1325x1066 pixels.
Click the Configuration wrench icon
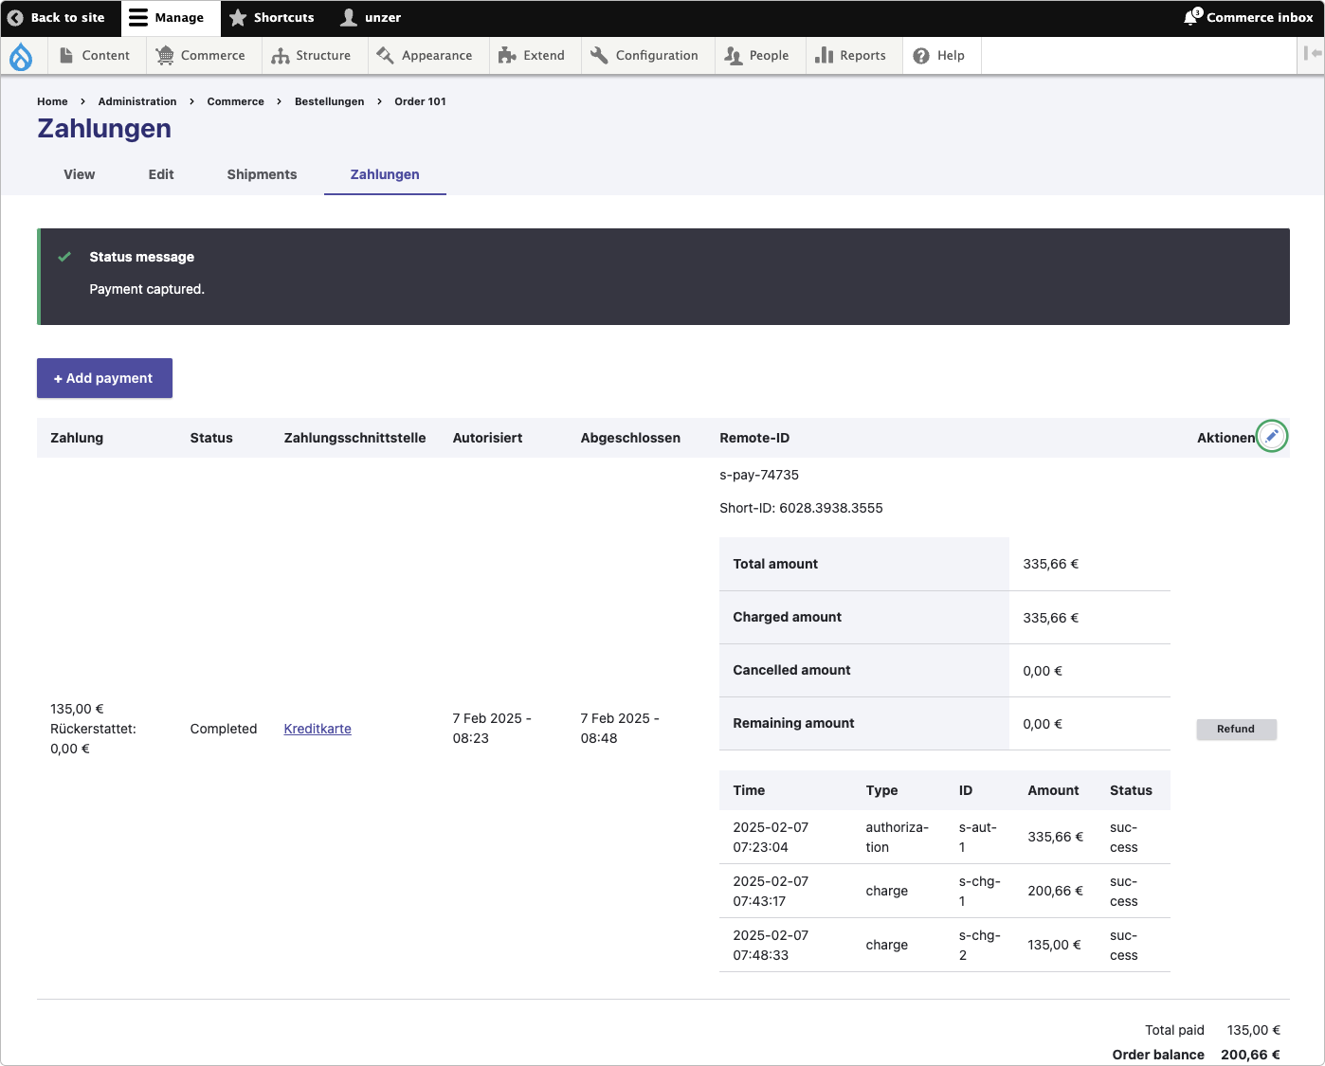point(599,56)
